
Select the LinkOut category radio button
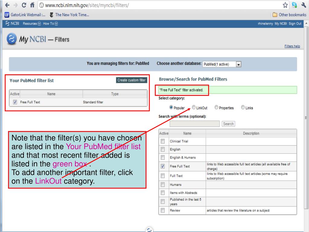194,107
